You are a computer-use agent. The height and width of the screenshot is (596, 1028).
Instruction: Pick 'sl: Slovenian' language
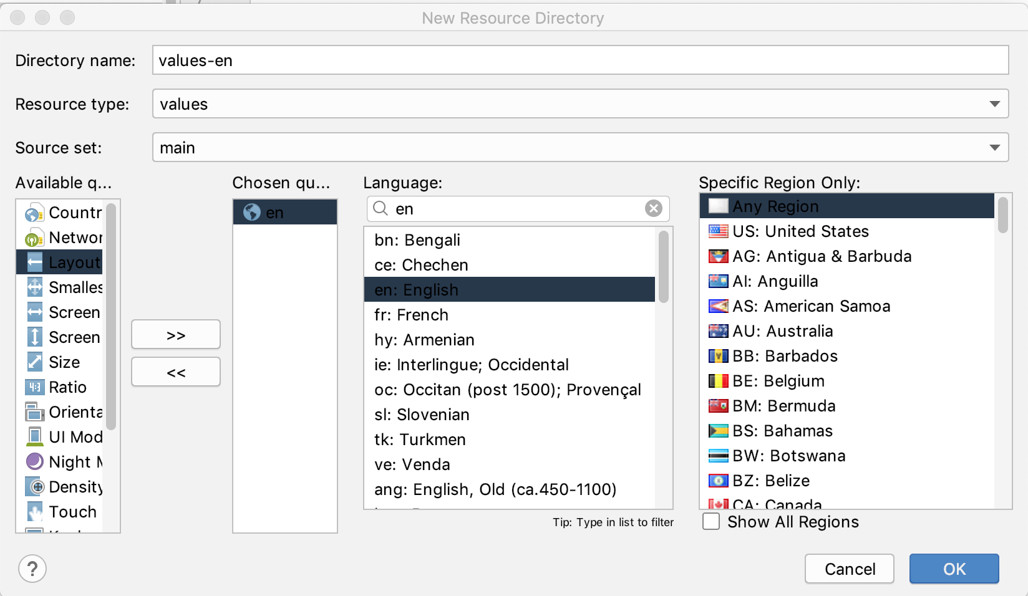(x=510, y=415)
